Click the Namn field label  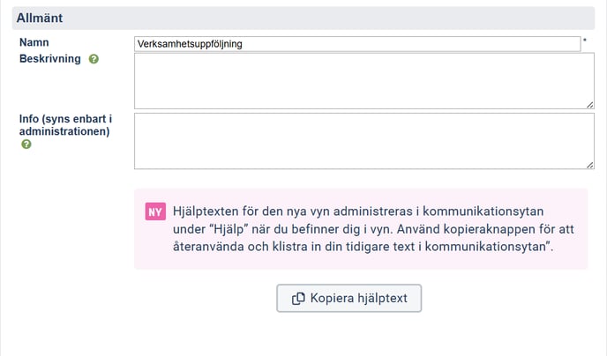click(34, 42)
